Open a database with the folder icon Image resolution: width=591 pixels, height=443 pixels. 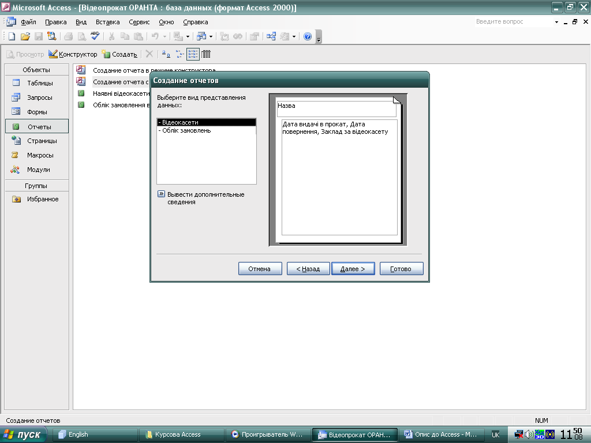[x=25, y=36]
